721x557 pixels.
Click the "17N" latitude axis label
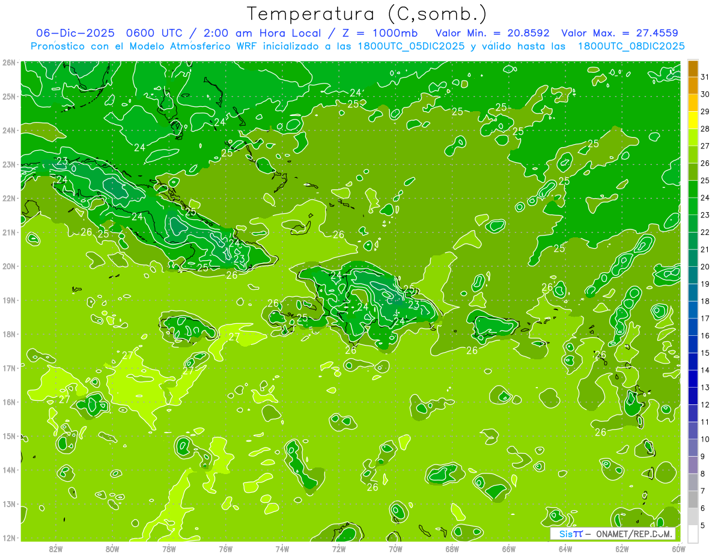click(9, 368)
